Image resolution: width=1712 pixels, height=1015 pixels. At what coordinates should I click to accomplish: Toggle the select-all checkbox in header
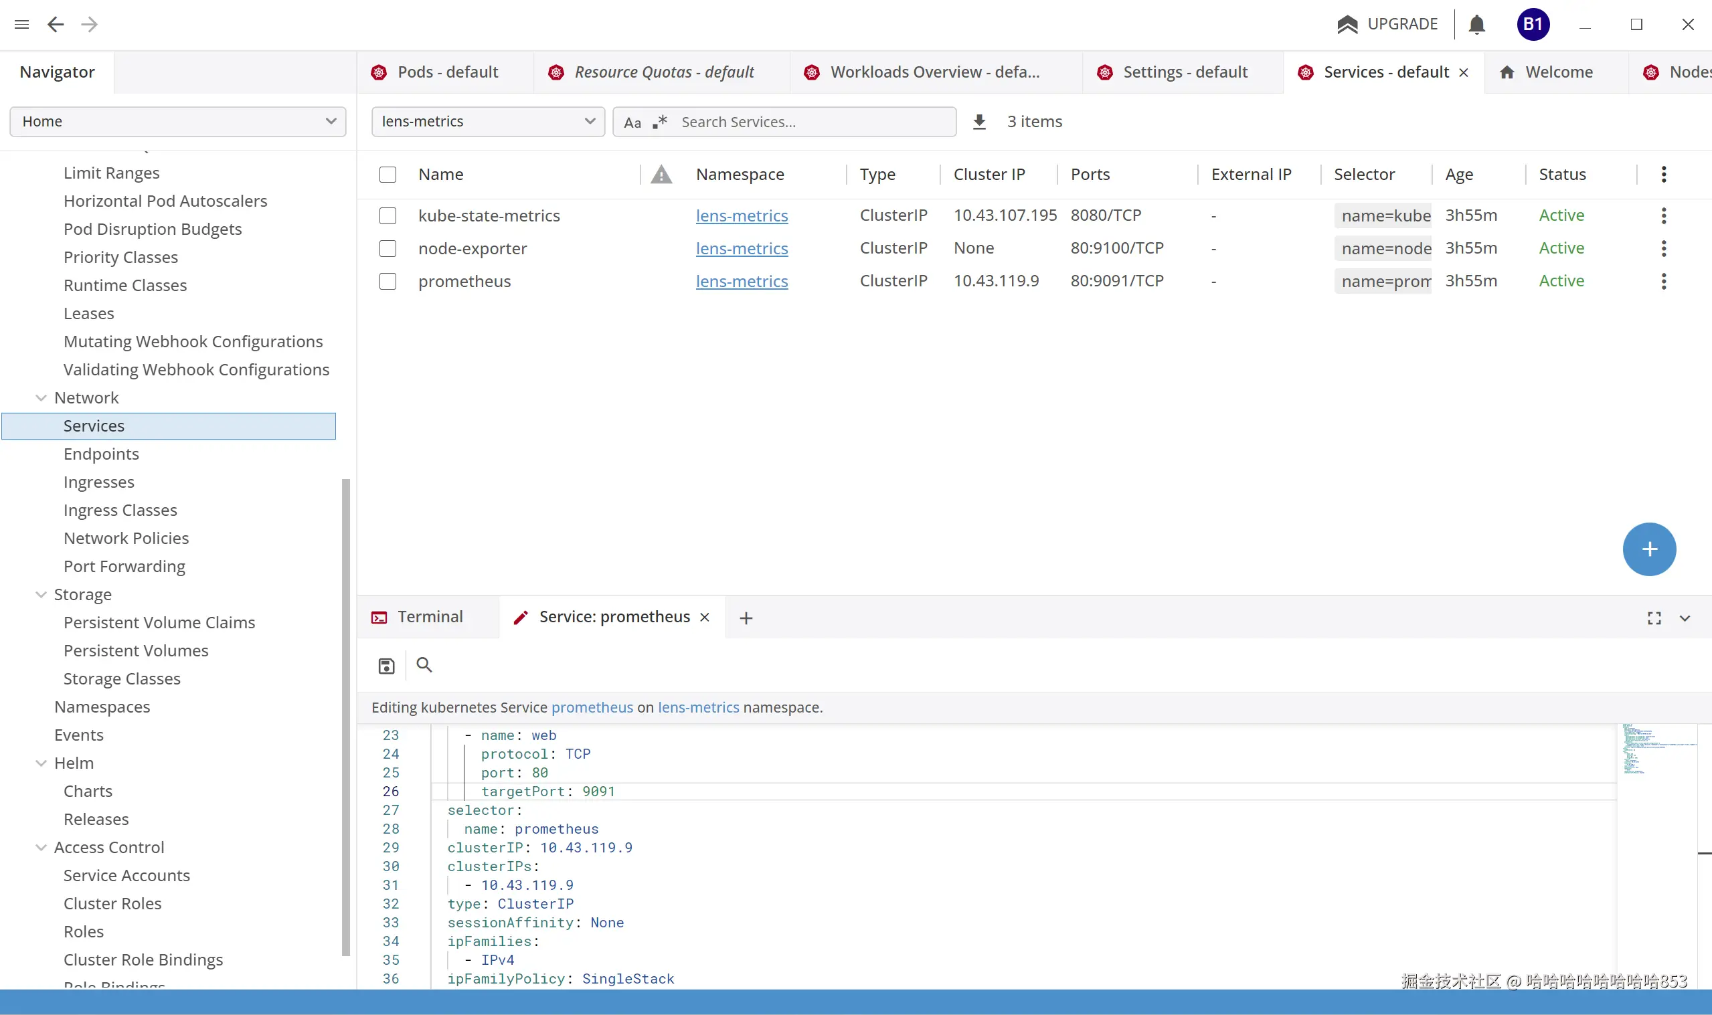coord(388,175)
